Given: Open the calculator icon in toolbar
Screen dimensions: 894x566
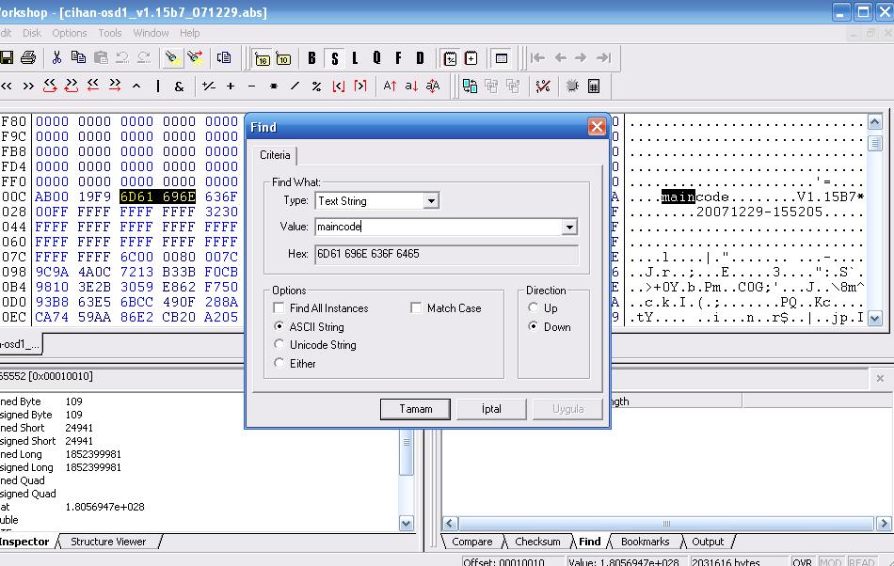Looking at the screenshot, I should [594, 86].
